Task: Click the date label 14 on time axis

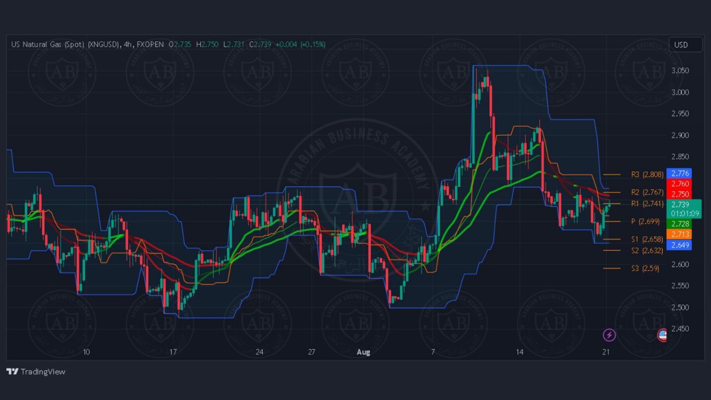Action: [x=520, y=352]
